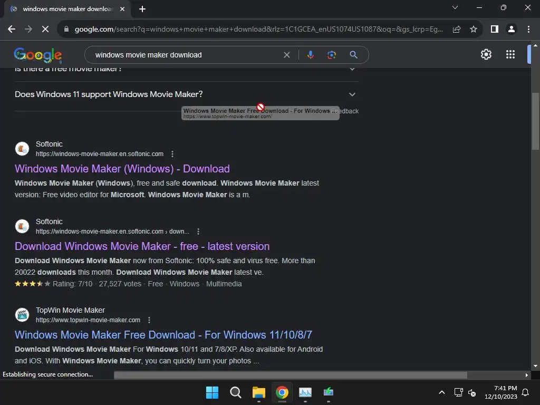
Task: Open clock showing 7:41 PM
Action: 501,392
